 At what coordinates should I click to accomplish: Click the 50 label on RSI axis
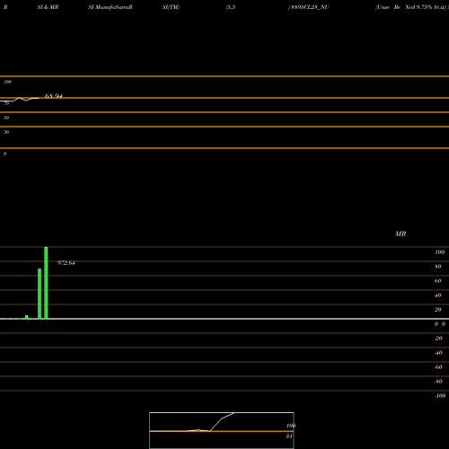(x=6, y=118)
